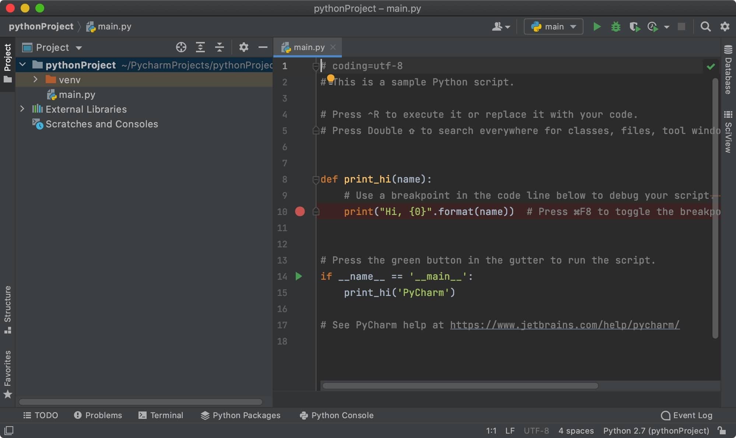The height and width of the screenshot is (438, 736).
Task: Select opened file crosshair icon in Project panel
Action: 181,47
